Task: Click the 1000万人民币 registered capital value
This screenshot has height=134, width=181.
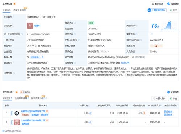Action: [94, 34]
